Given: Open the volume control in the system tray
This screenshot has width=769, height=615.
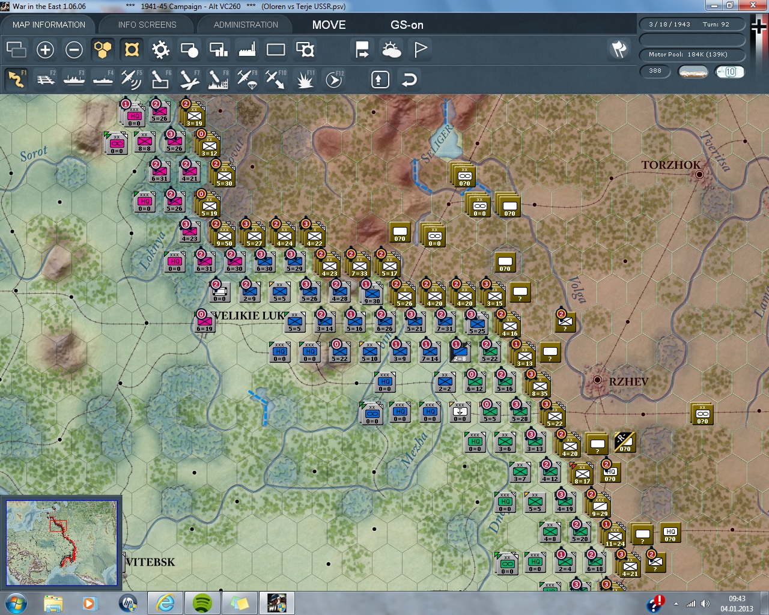Looking at the screenshot, I should click(705, 604).
